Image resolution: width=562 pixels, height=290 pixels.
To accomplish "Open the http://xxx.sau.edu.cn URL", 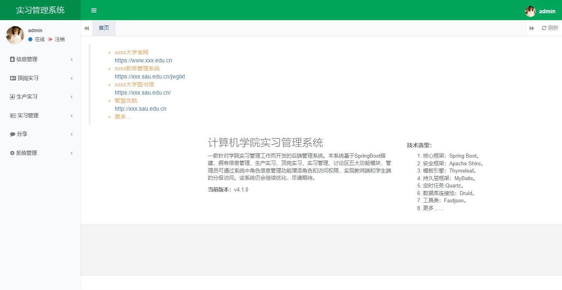I will pos(140,109).
